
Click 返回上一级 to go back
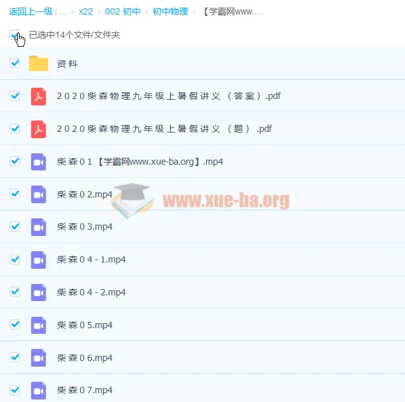[x=30, y=11]
